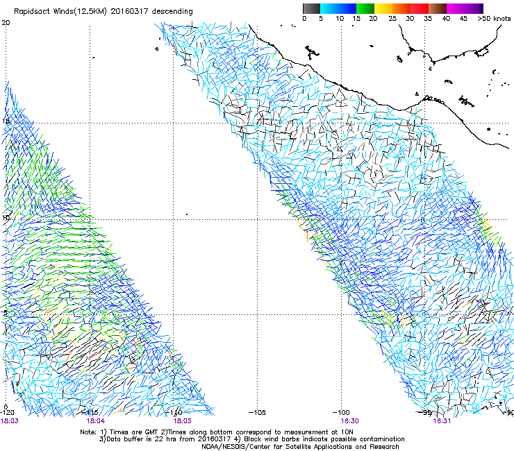
Task: Click the purple time label '18:03'
Action: 10,421
